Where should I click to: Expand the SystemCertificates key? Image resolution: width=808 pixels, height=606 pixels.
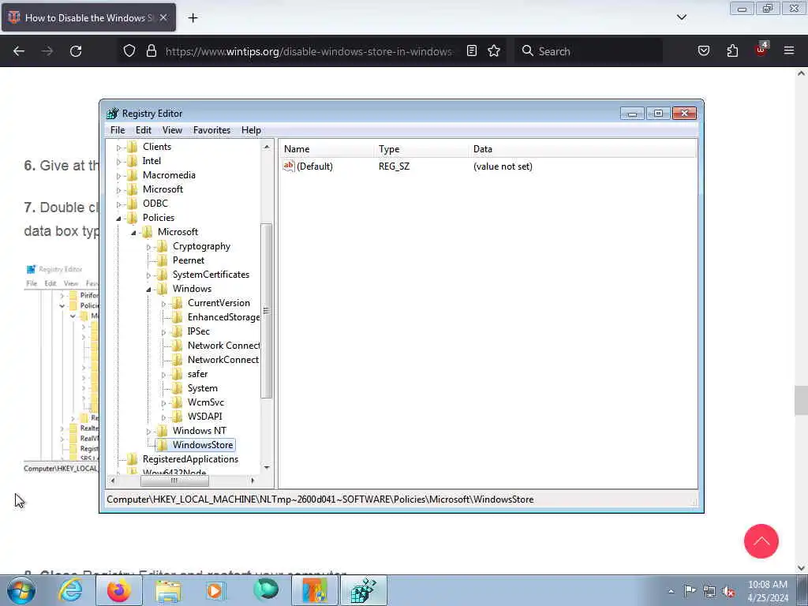148,275
